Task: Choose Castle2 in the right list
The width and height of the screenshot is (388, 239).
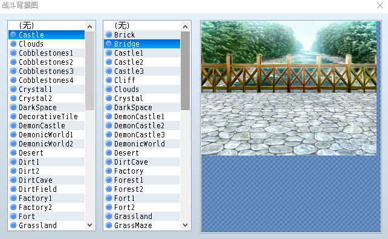Action: [x=142, y=62]
